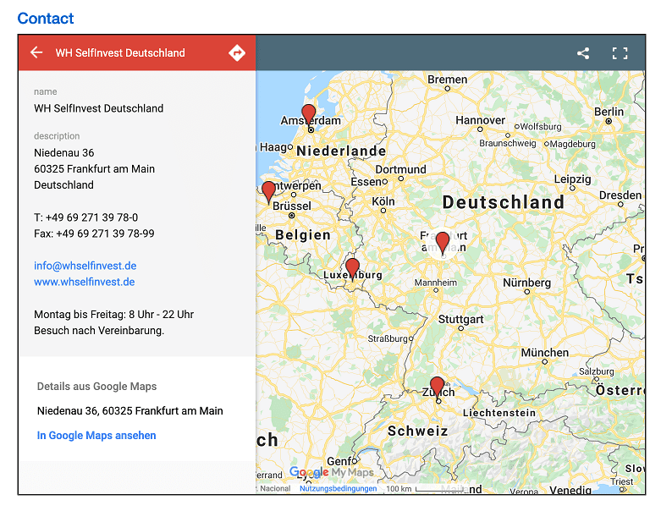661x511 pixels.
Task: Click the 'Besuch nach Vereinbarung.' text
Action: click(x=99, y=330)
